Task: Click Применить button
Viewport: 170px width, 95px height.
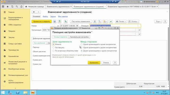Action: pyautogui.click(x=94, y=63)
